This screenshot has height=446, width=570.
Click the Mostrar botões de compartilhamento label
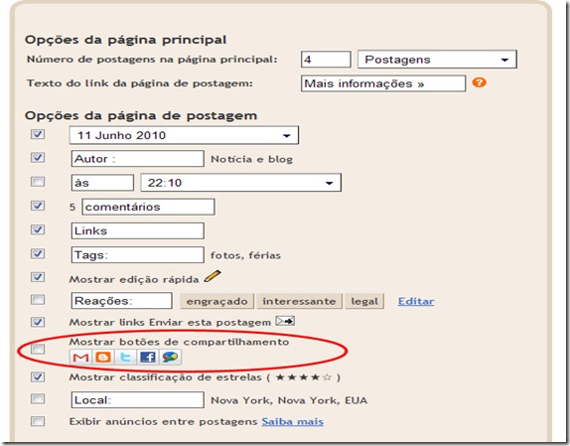pos(179,342)
